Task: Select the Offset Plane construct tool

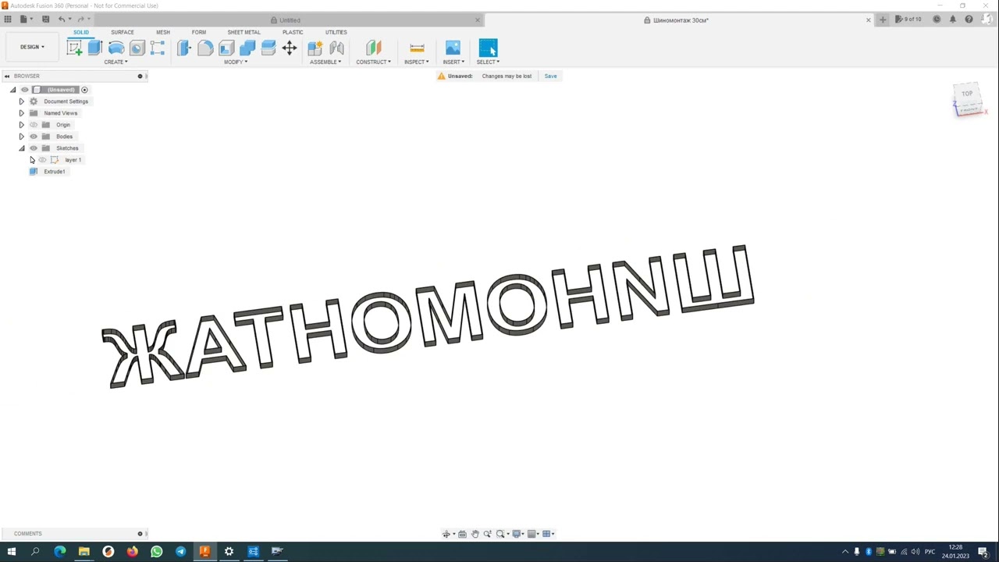Action: [x=374, y=48]
